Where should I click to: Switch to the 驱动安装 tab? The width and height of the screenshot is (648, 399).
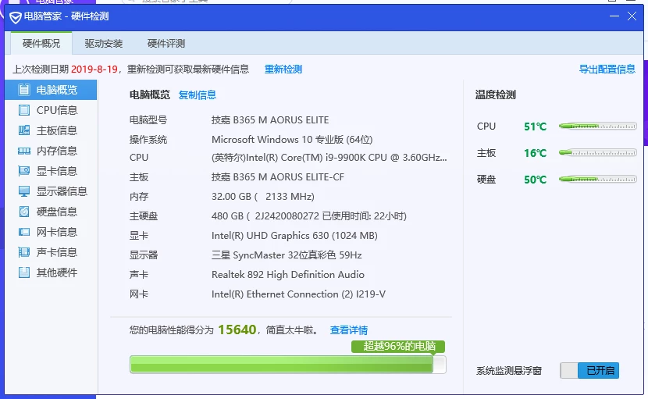tap(104, 44)
